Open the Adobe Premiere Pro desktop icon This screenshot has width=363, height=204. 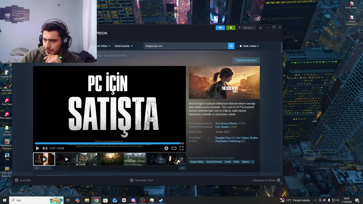[352, 20]
